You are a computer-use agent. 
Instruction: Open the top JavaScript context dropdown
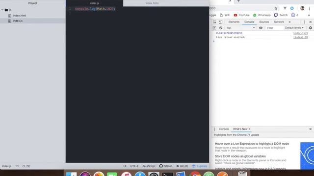240,28
